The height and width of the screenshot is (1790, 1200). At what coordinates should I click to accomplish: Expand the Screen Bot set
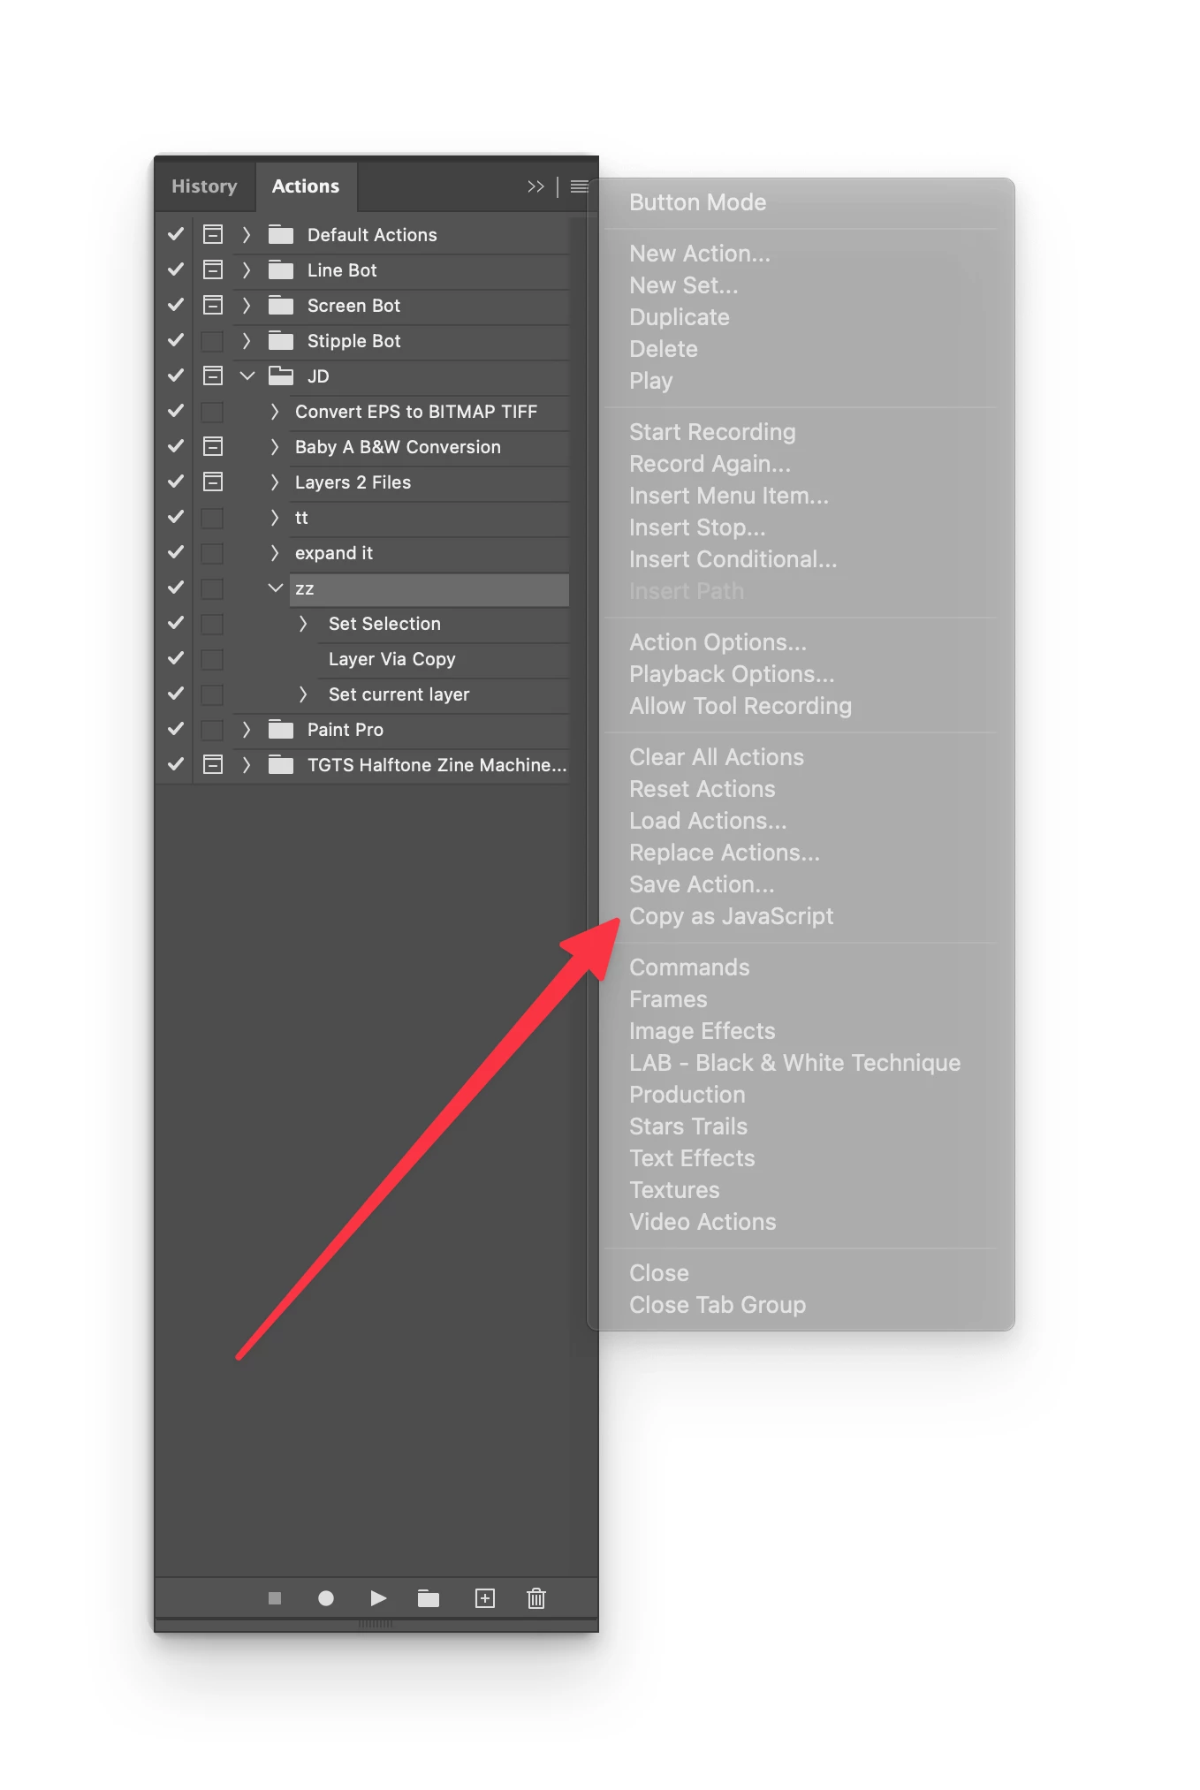pyautogui.click(x=247, y=305)
